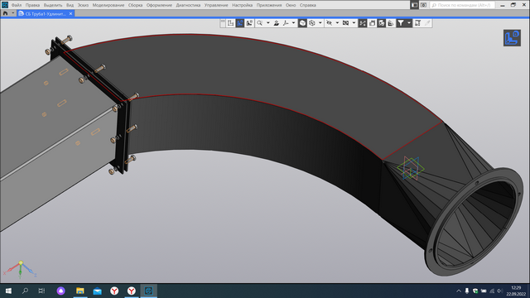Click the icon right of the filter dropdown
This screenshot has width=530, height=298.
(417, 23)
